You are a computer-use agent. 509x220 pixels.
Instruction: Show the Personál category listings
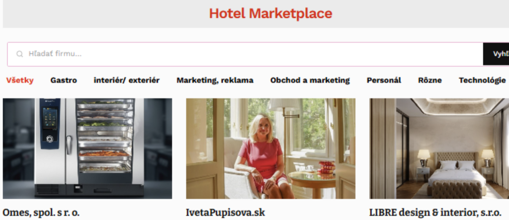coord(384,80)
